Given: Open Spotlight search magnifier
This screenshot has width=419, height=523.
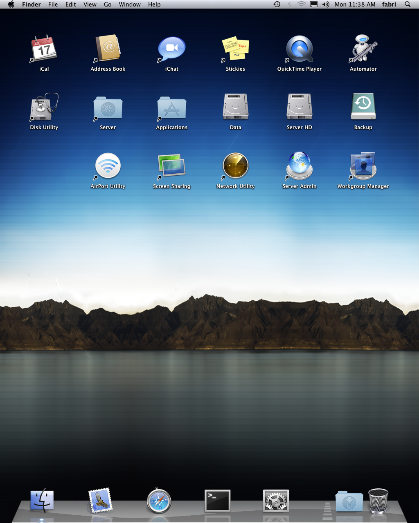Looking at the screenshot, I should click(x=408, y=4).
